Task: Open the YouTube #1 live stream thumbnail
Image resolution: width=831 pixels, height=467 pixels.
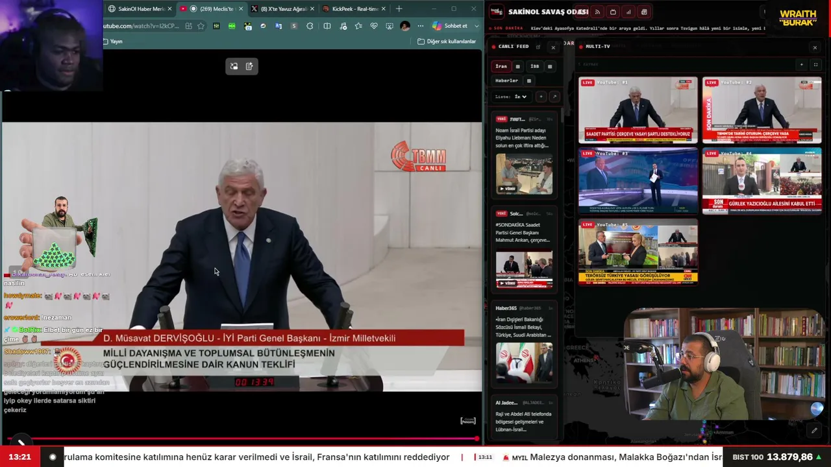Action: [638, 110]
